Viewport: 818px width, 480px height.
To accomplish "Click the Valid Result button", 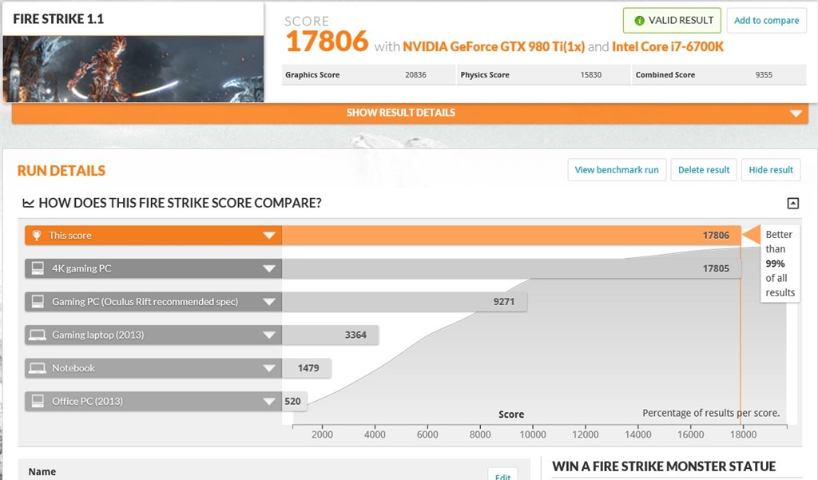I will (672, 20).
